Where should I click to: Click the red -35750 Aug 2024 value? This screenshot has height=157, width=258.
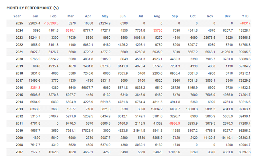pyautogui.click(x=157, y=30)
